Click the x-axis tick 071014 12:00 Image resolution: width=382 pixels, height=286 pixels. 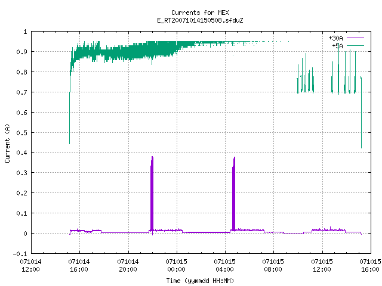coord(30,265)
